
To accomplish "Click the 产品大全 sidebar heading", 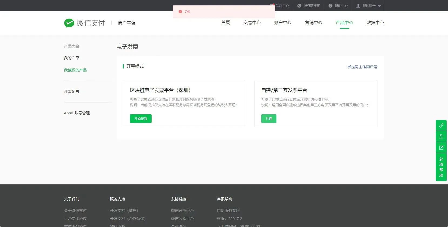I will pos(72,46).
